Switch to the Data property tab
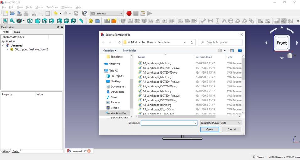The height and width of the screenshot is (160, 300). click(15, 151)
